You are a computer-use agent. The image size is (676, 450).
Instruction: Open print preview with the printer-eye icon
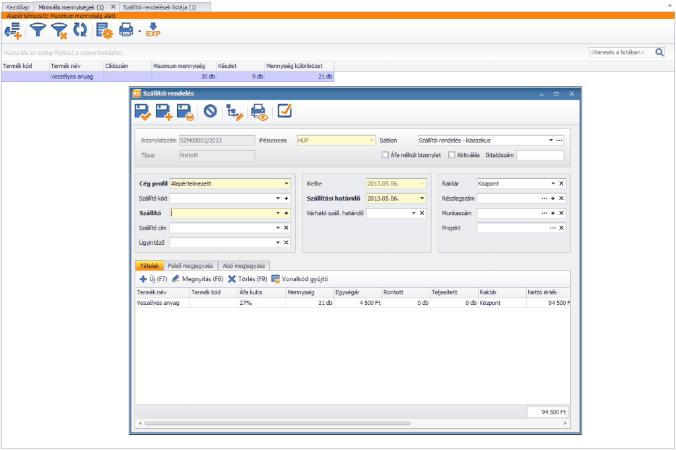[259, 112]
